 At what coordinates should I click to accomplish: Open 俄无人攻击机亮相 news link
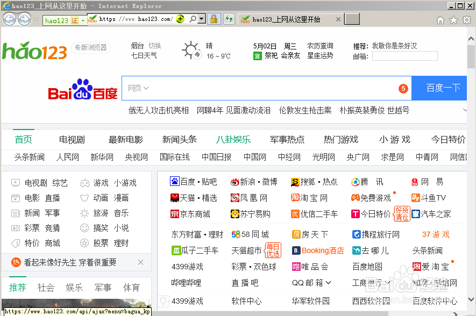[x=159, y=110]
